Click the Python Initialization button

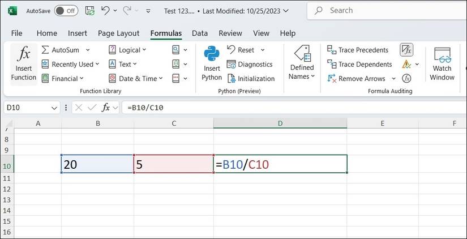[x=251, y=79]
